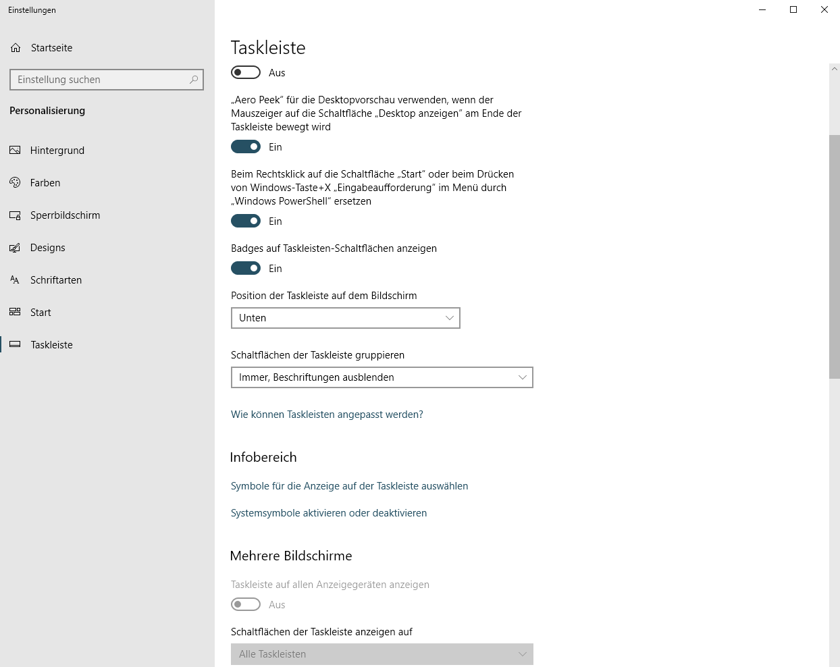Expand the Schaltflächen der Taskleiste gruppieren dropdown

click(x=382, y=377)
